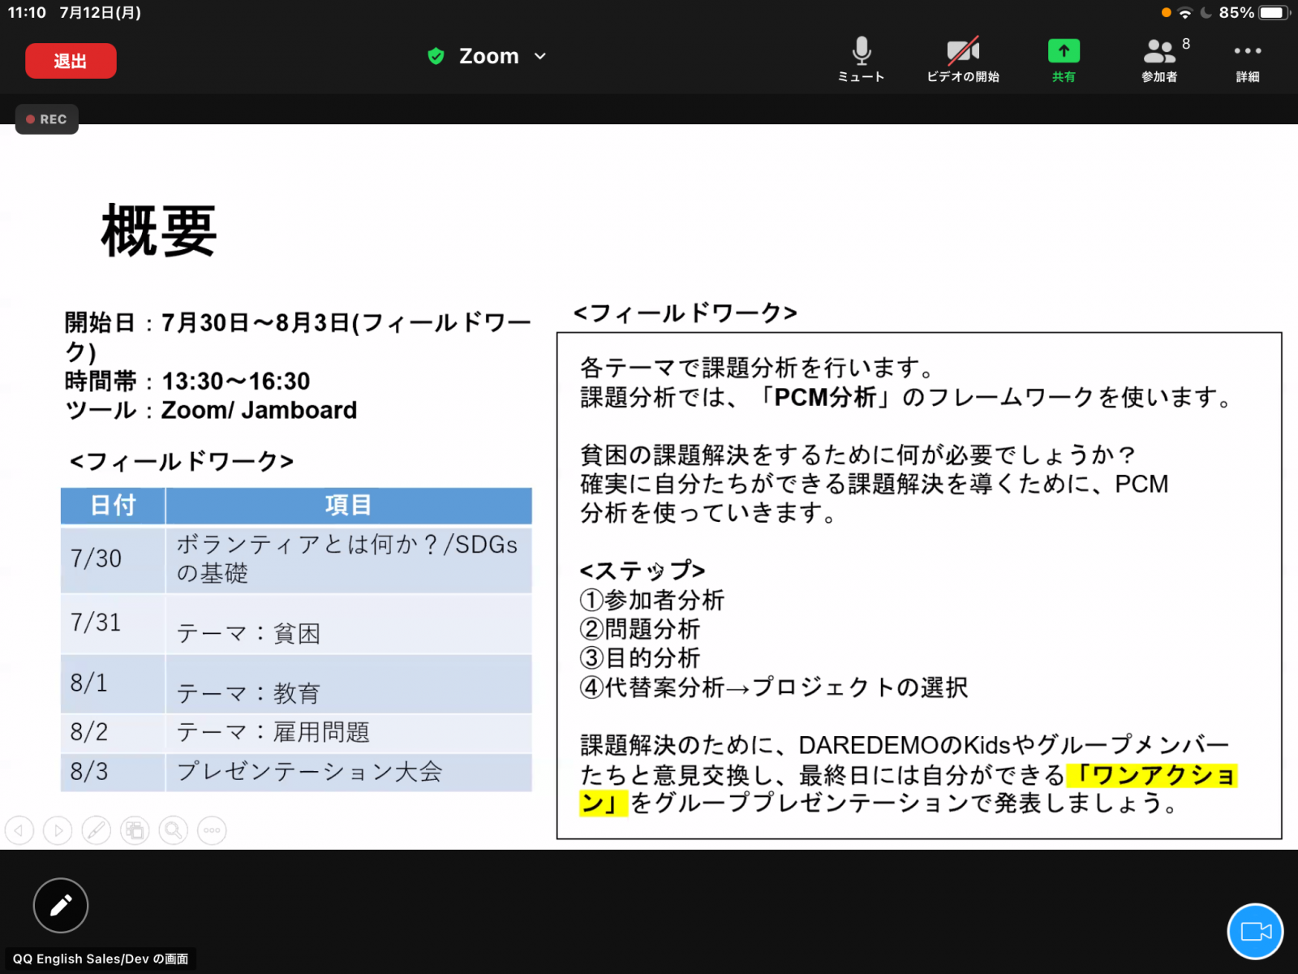Tap the <ステップ> heading
Screen dimensions: 1298x974
(643, 571)
